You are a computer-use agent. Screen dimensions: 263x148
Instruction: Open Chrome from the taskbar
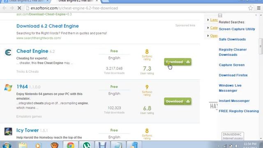pos(71,145)
